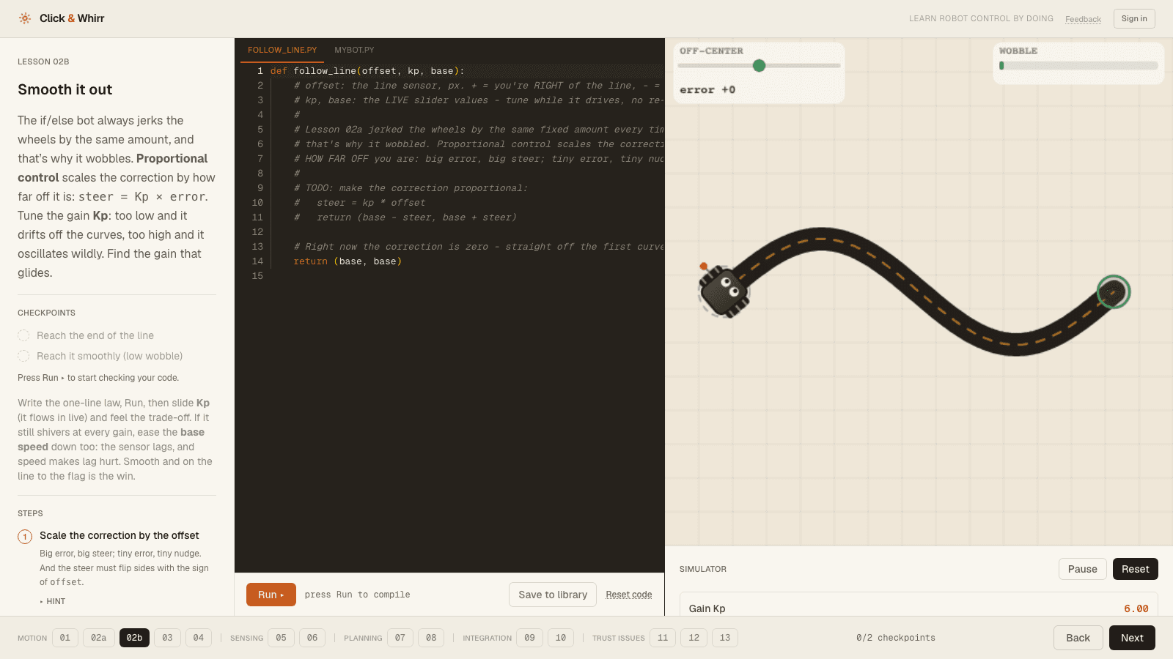This screenshot has width=1173, height=659.
Task: Open Integration lesson 10
Action: click(561, 638)
